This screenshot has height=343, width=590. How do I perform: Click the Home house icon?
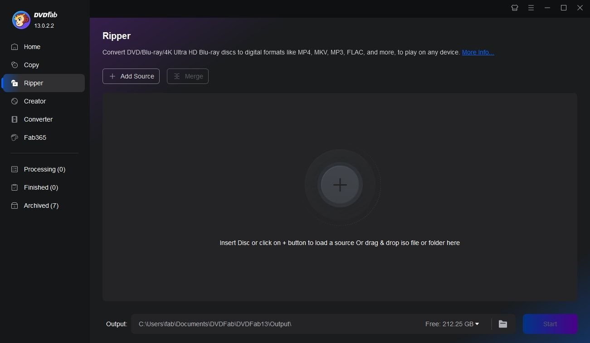point(15,47)
